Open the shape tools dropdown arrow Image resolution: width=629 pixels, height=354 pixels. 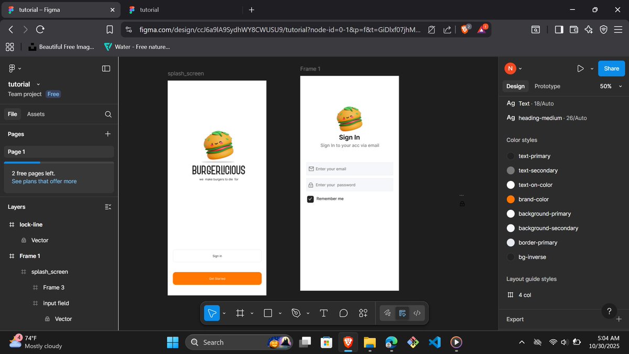pyautogui.click(x=280, y=313)
